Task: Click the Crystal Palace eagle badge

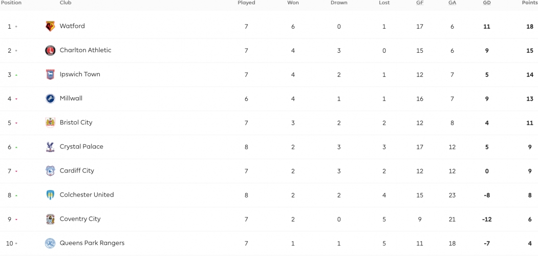Action: pos(50,147)
